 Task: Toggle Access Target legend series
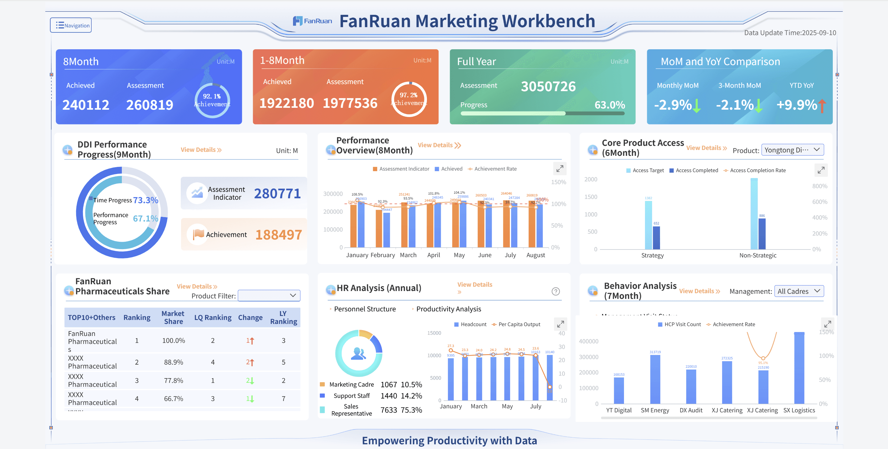645,170
